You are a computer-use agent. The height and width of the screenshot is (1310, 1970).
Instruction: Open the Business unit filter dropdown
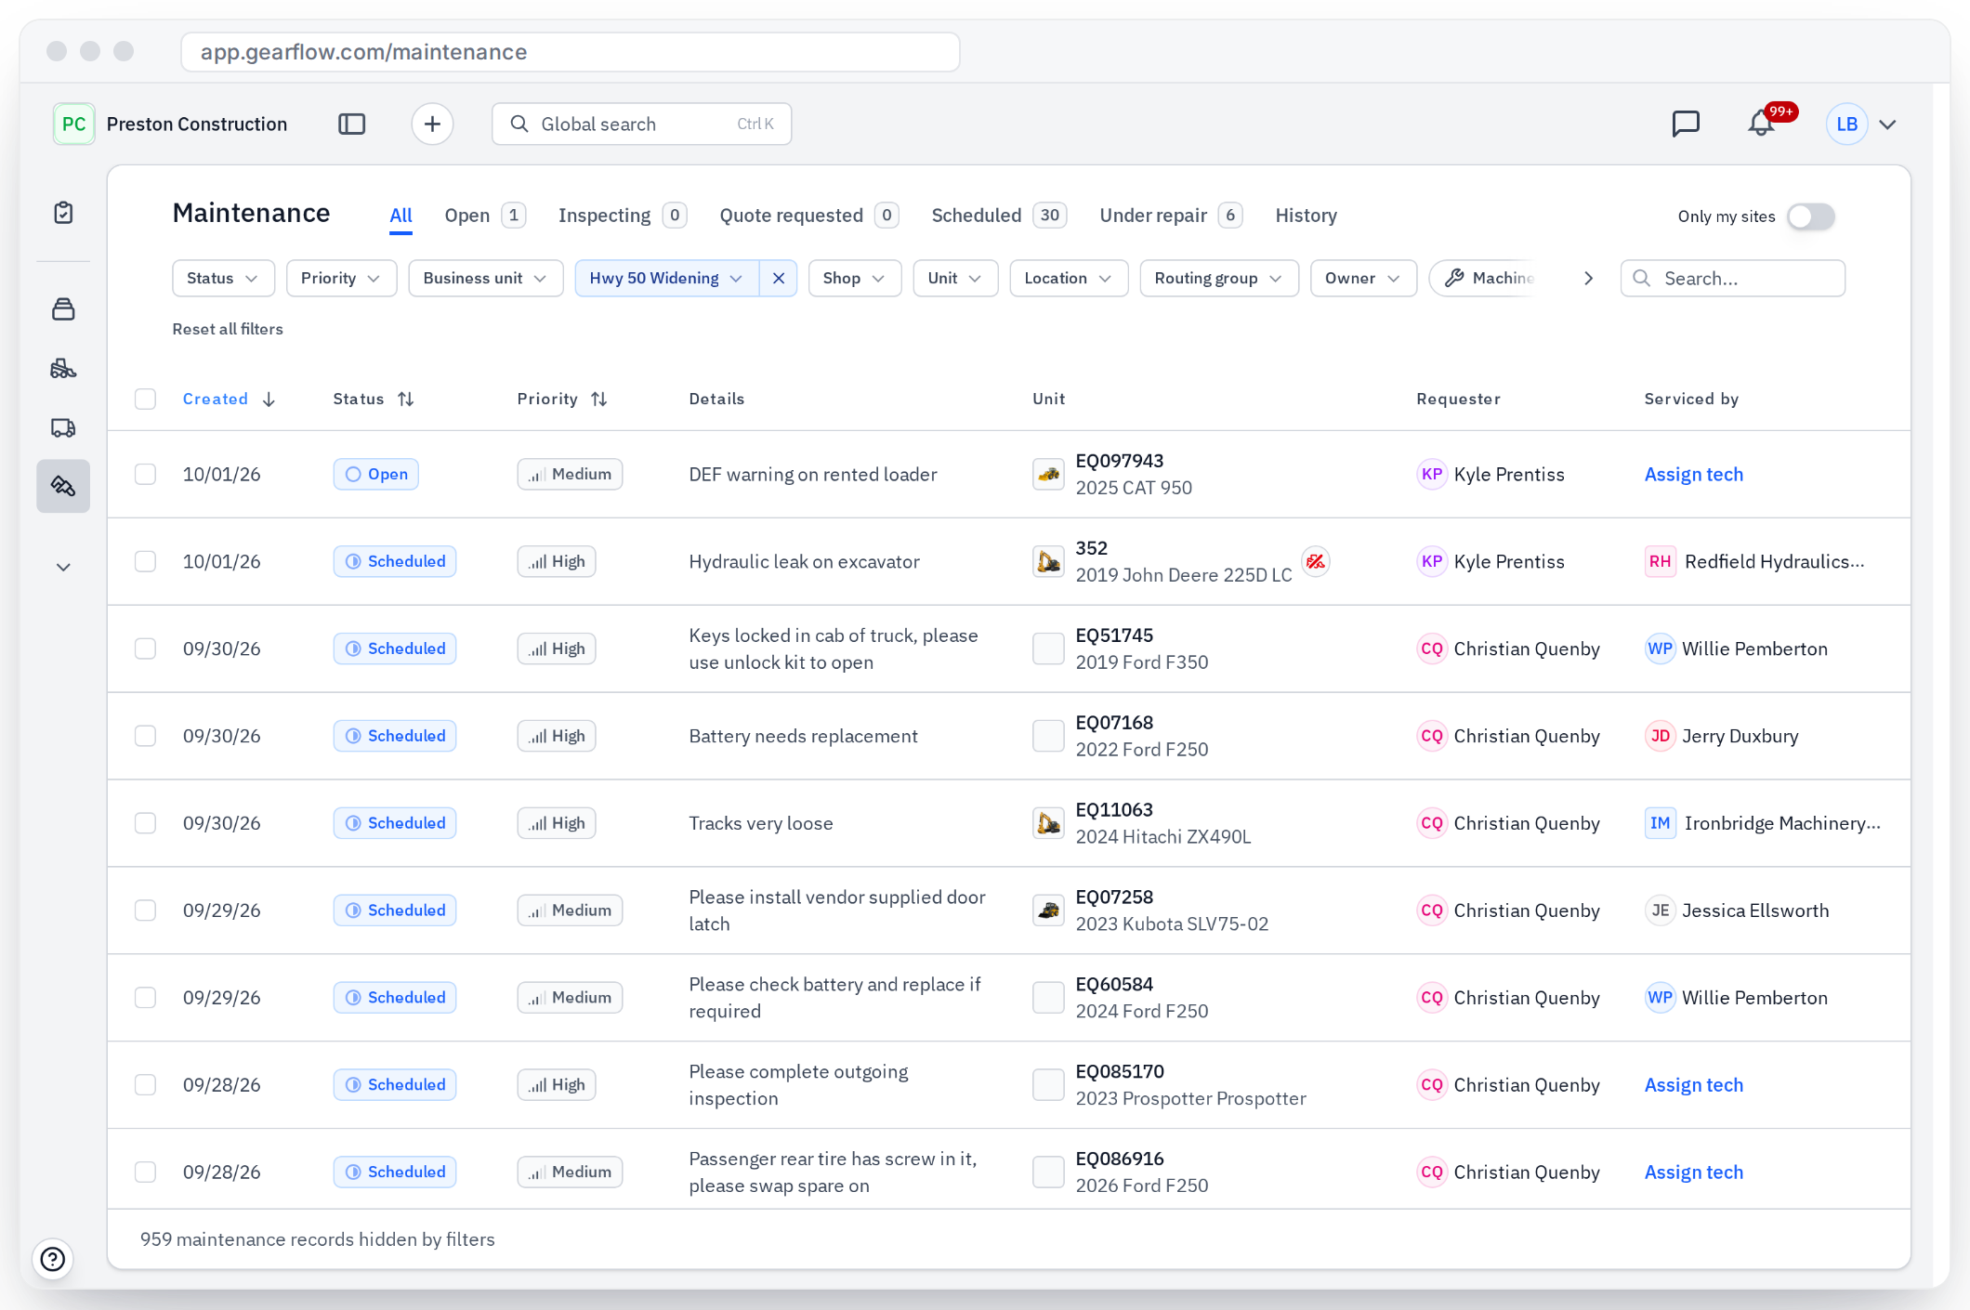pyautogui.click(x=485, y=278)
